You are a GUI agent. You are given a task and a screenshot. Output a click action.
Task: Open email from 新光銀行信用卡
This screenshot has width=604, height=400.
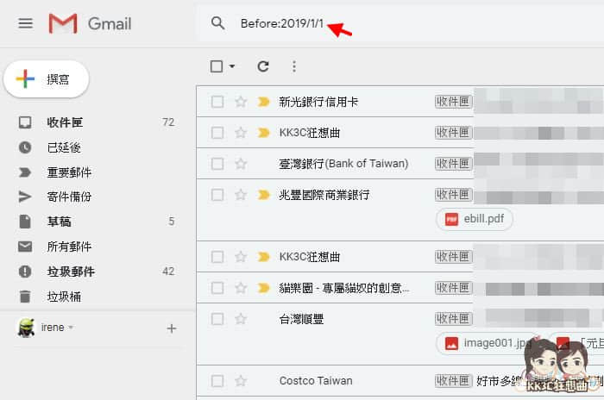pos(400,102)
